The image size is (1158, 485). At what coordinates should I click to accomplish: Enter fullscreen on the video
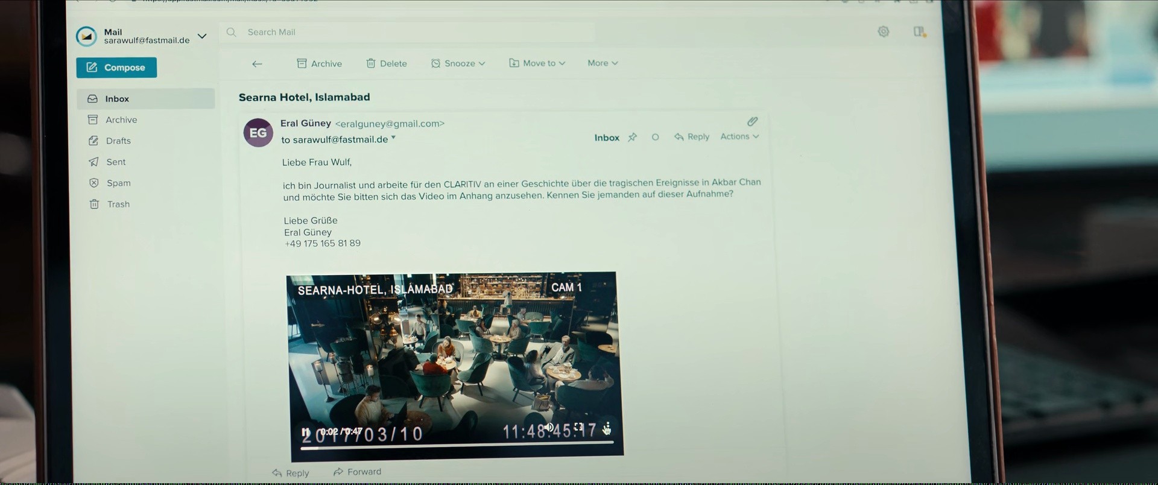pyautogui.click(x=578, y=427)
